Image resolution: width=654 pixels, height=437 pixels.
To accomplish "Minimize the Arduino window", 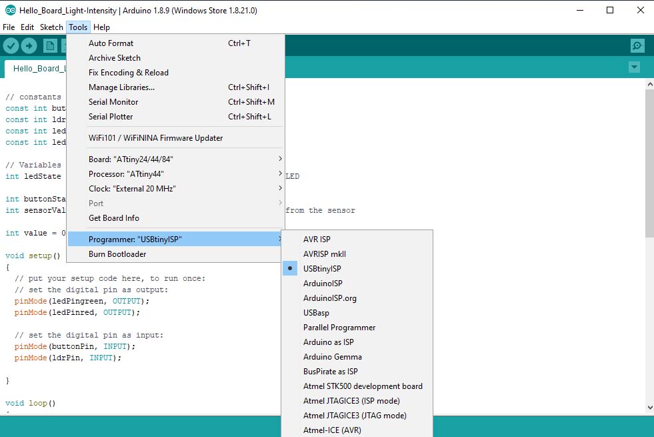I will click(580, 10).
